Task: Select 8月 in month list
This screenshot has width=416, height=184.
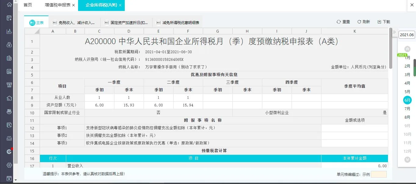Action: coord(407,117)
